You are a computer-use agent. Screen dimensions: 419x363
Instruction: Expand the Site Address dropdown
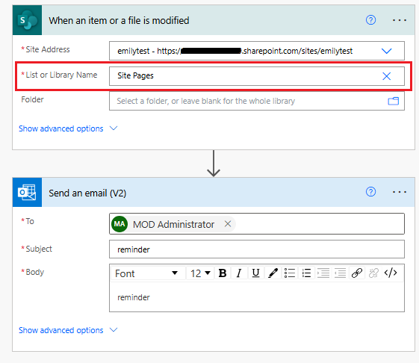coord(386,51)
